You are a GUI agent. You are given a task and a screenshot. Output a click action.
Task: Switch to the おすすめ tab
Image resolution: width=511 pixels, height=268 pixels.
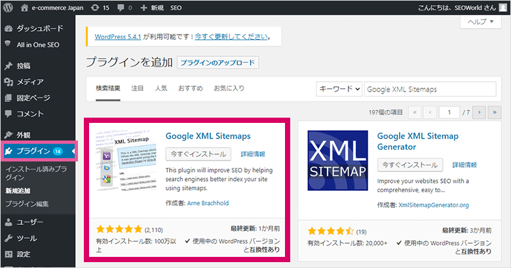[191, 88]
